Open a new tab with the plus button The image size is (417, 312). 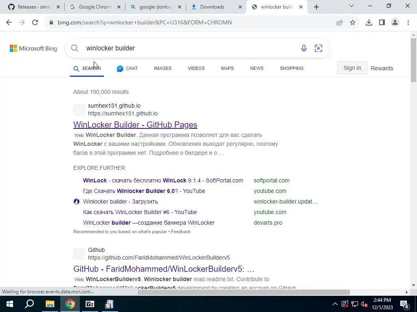pyautogui.click(x=316, y=7)
